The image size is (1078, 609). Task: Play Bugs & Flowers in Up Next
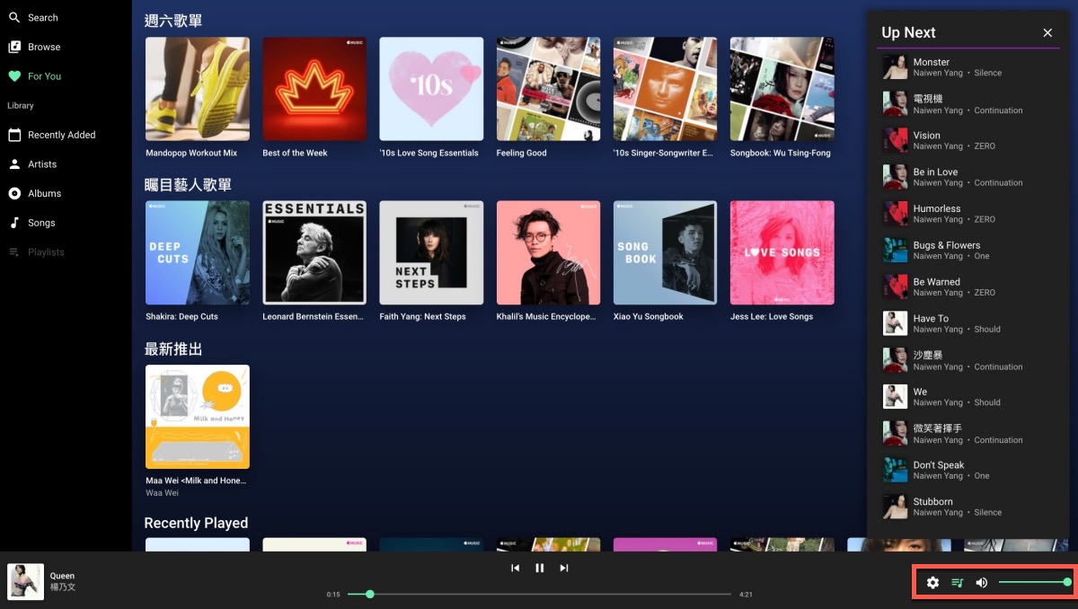point(968,251)
